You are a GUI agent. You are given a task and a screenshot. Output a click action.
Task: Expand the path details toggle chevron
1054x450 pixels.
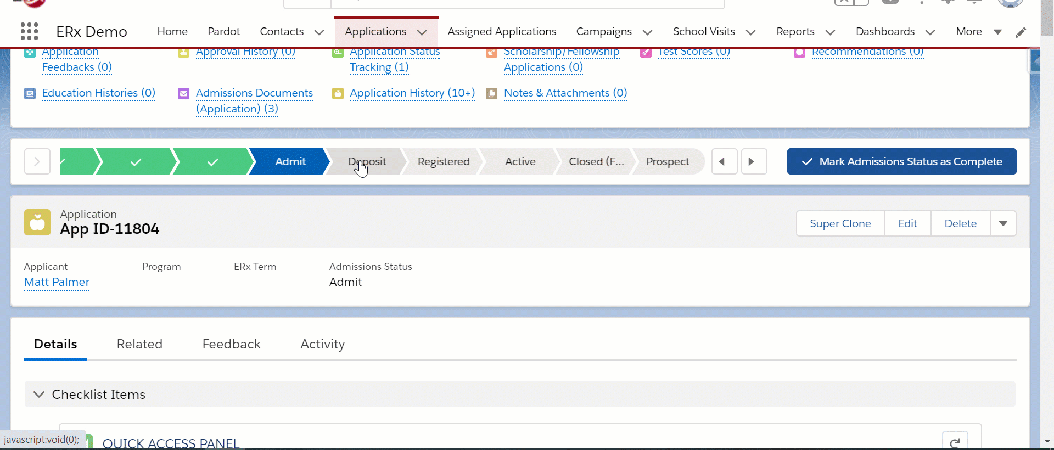click(37, 161)
